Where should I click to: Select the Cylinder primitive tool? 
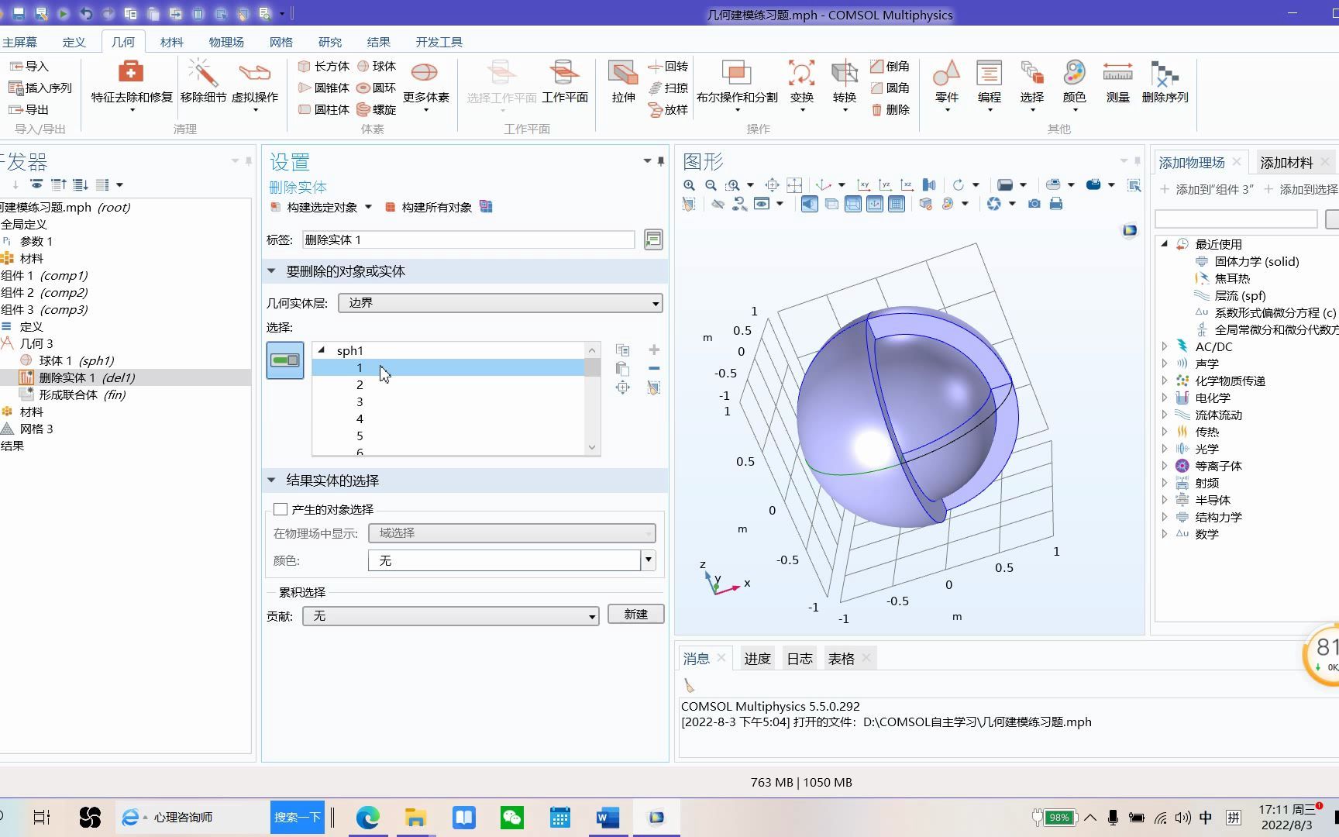(324, 110)
